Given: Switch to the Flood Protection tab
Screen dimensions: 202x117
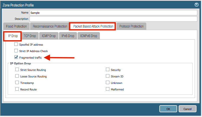Looking at the screenshot, I should [16, 26].
